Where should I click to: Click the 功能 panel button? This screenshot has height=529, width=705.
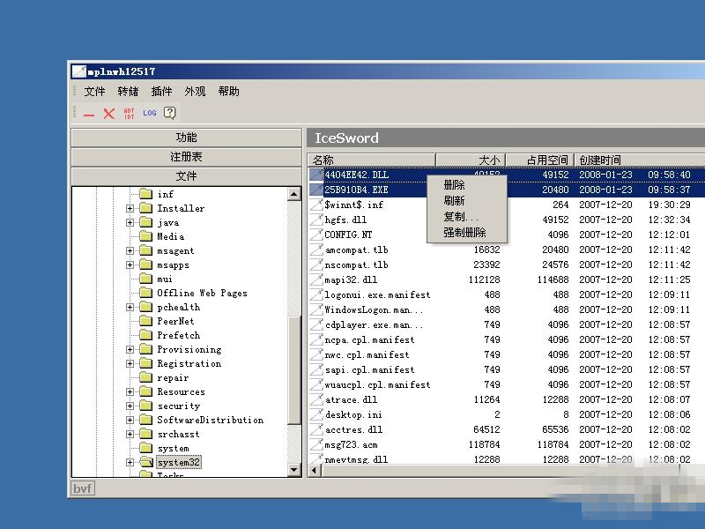186,138
